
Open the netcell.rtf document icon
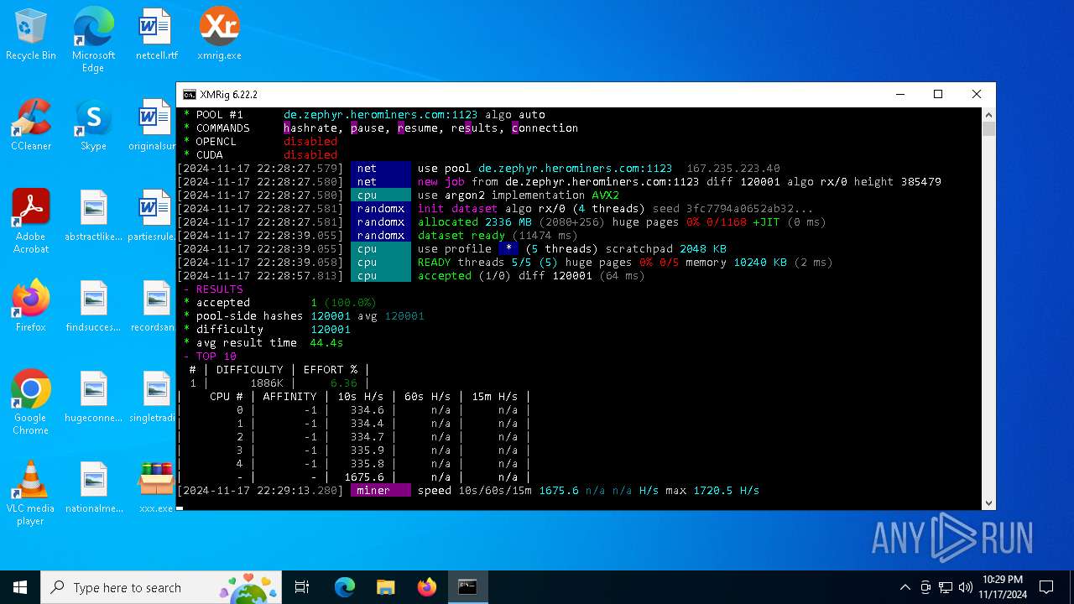click(156, 35)
